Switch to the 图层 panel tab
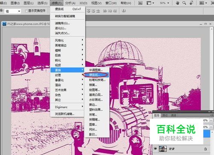 coord(157,115)
